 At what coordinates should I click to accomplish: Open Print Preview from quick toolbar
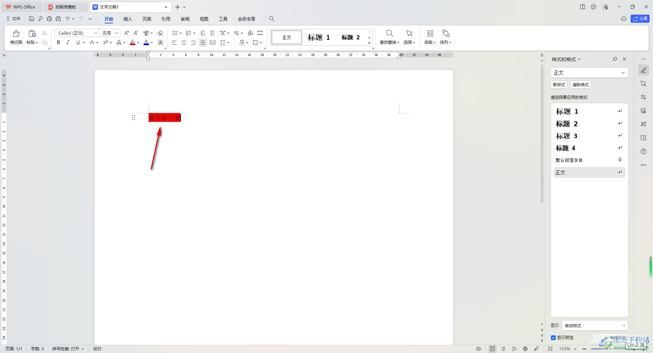[x=58, y=19]
